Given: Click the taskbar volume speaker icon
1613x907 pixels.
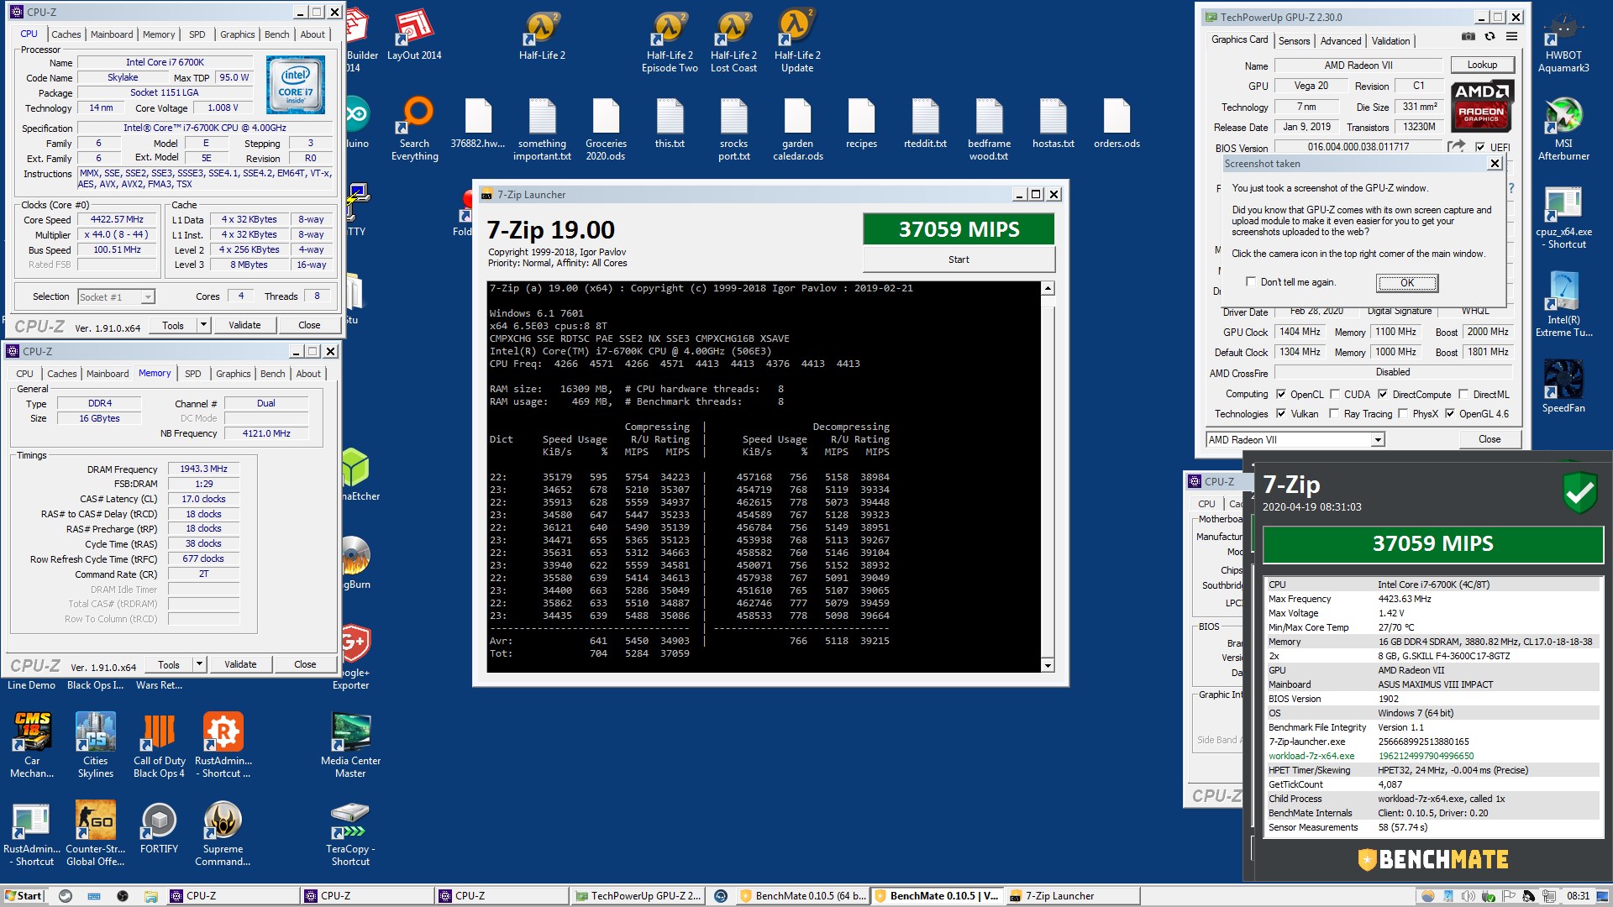Looking at the screenshot, I should pos(1468,896).
